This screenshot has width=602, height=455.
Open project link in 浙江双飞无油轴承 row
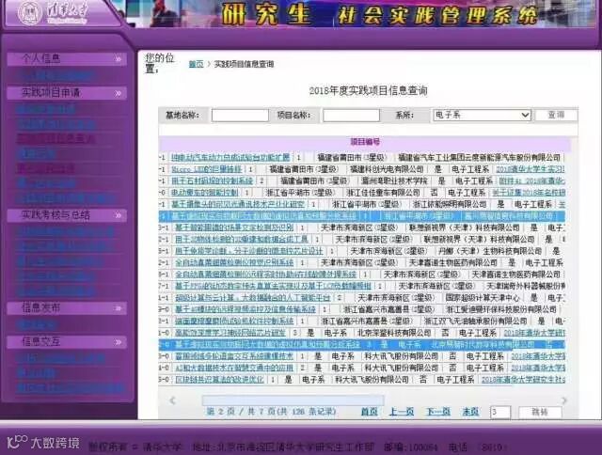234,322
